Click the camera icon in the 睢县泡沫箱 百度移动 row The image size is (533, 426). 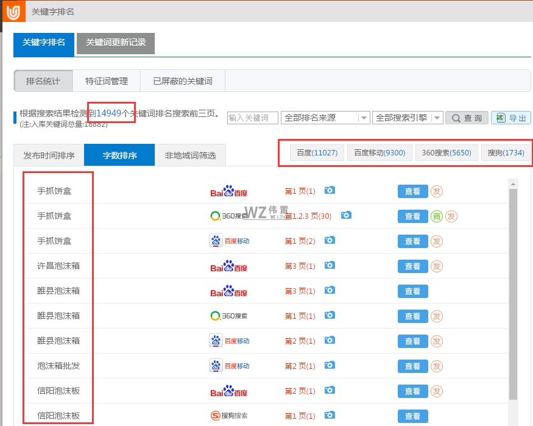(330, 341)
